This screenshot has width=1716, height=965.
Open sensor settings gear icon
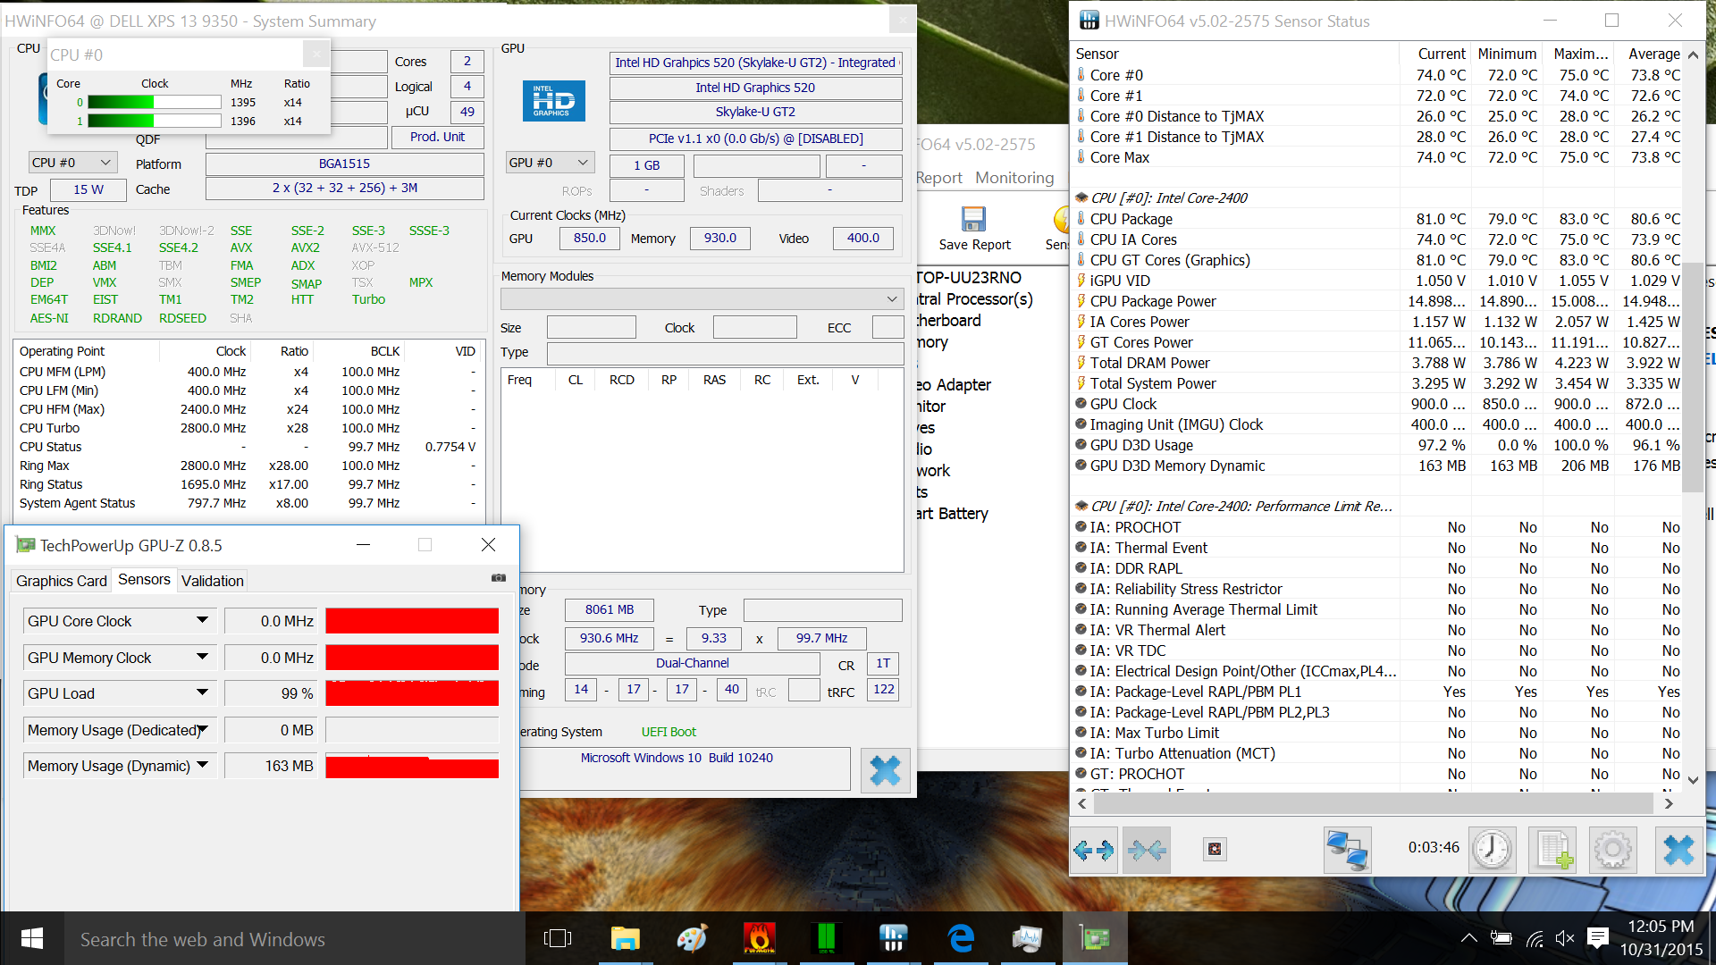tap(1612, 850)
